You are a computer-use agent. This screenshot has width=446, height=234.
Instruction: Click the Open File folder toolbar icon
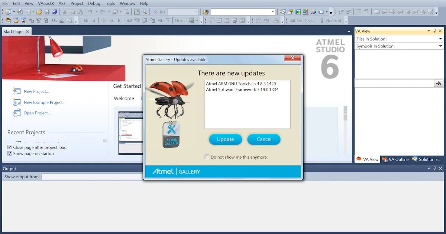(39, 12)
